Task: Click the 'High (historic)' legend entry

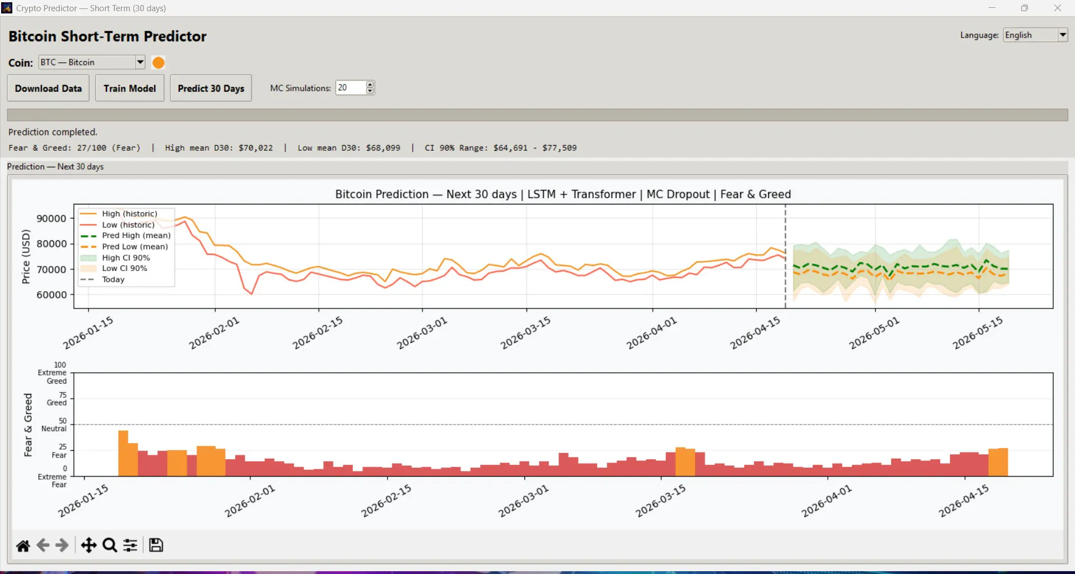Action: click(129, 214)
